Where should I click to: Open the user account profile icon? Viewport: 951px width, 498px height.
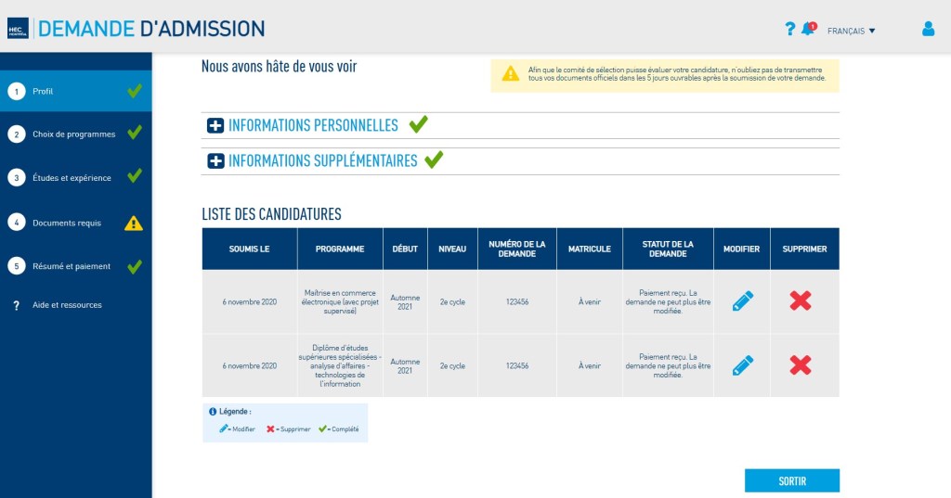click(928, 29)
